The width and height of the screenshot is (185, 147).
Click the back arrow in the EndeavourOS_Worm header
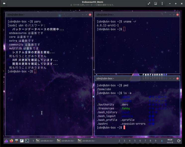coord(4,3)
